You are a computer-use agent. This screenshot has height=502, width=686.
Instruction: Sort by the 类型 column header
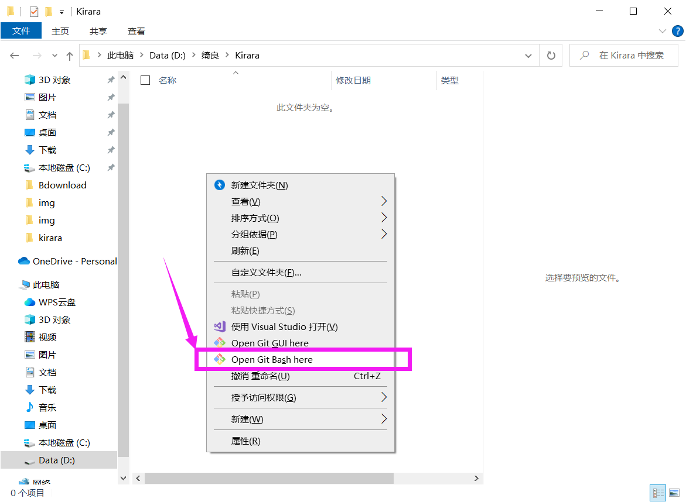point(450,80)
